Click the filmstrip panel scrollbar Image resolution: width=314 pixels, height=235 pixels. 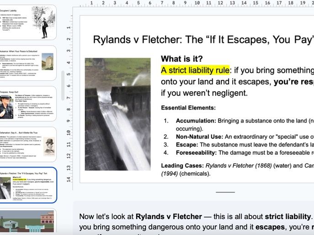pos(63,85)
